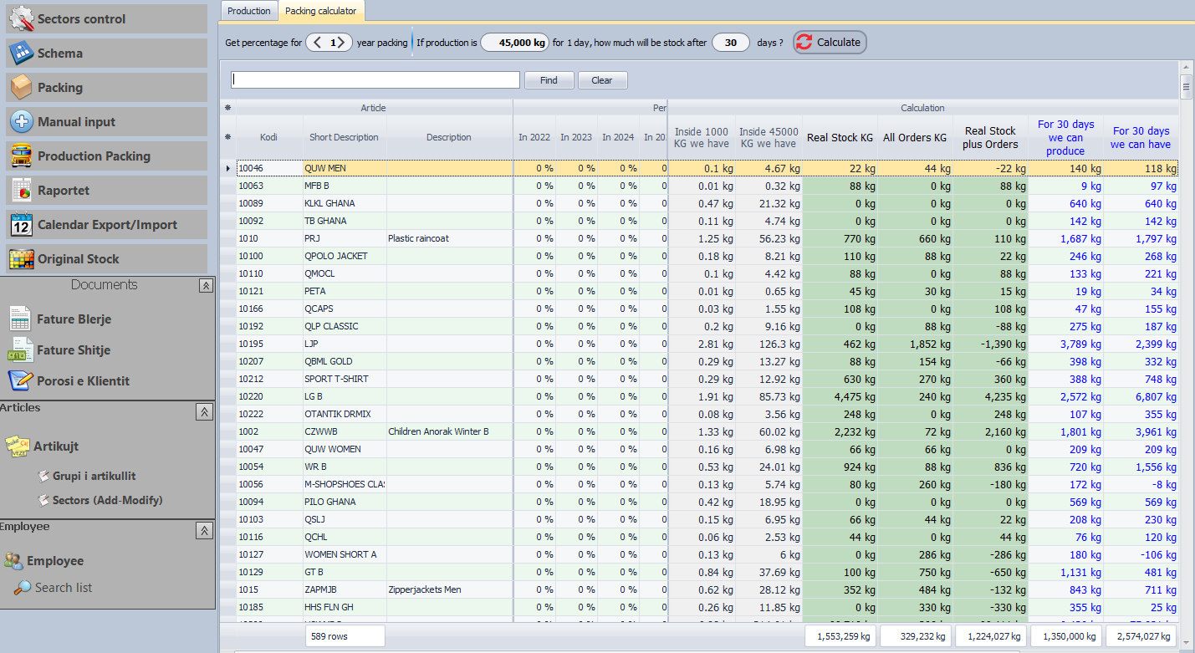The width and height of the screenshot is (1195, 653).
Task: Open Production Packing truck icon
Action: (x=22, y=156)
